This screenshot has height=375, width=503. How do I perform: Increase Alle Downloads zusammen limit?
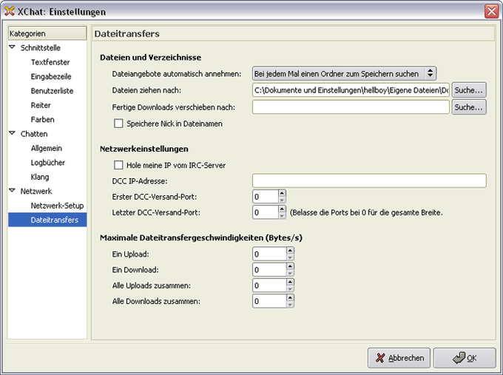click(x=290, y=297)
